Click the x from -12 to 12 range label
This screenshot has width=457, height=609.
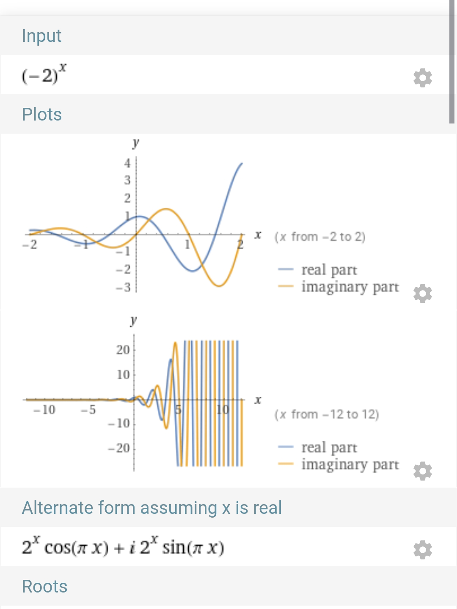[x=326, y=414]
